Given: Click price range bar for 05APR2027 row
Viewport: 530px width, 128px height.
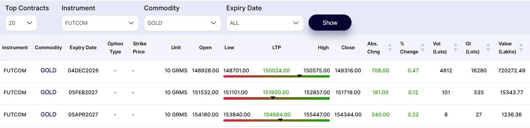Looking at the screenshot, I should tap(277, 120).
